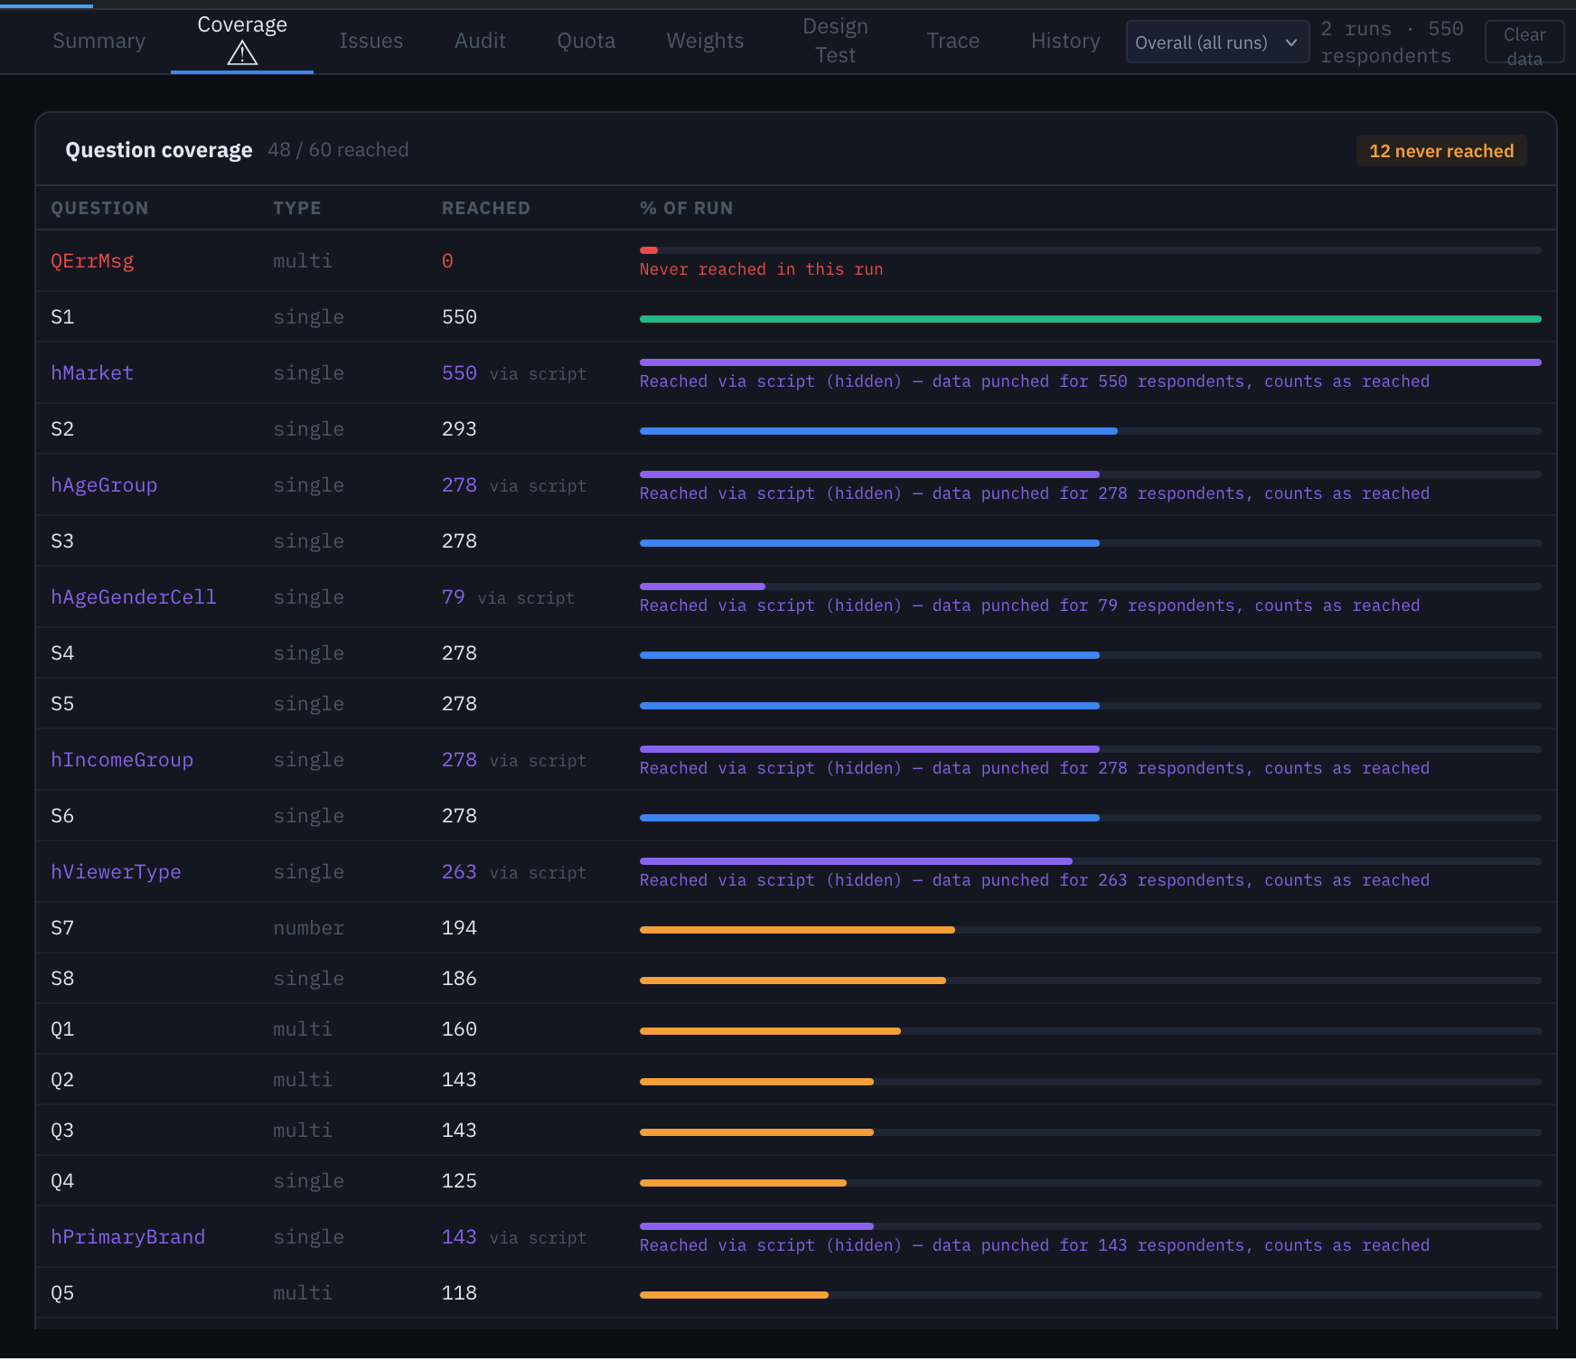Select the Quota tab
Screen dimensions: 1576x1361
click(x=586, y=41)
